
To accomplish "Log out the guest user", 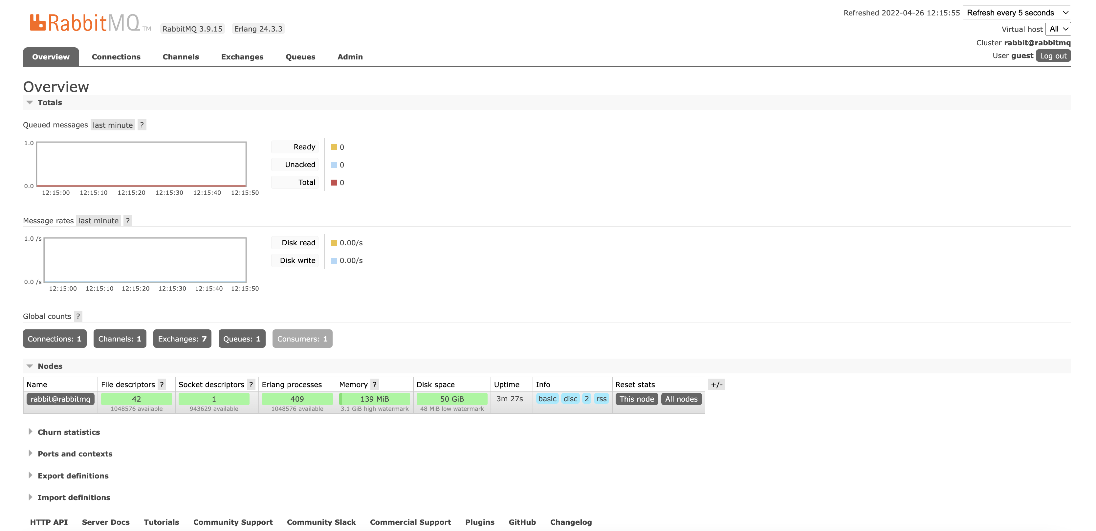I will 1053,56.
